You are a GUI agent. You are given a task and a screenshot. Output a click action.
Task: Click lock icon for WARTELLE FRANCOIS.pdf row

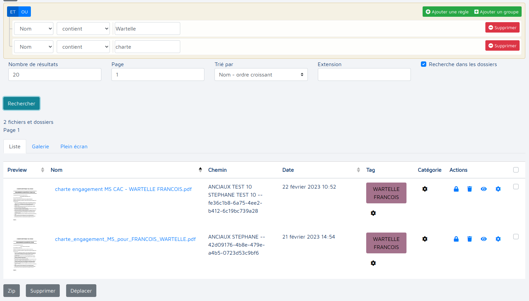click(x=456, y=189)
